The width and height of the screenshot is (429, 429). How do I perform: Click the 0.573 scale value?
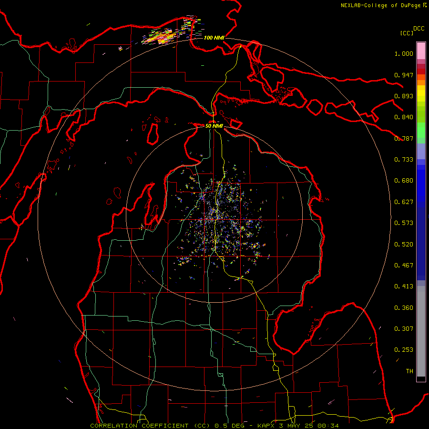pyautogui.click(x=404, y=223)
